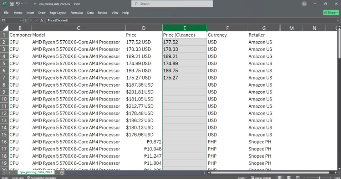Click the Currency header cell
This screenshot has width=341, height=179.
click(x=227, y=35)
